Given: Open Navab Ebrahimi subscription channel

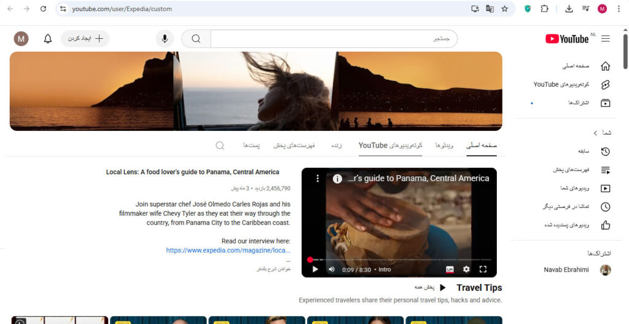Looking at the screenshot, I should 577,270.
